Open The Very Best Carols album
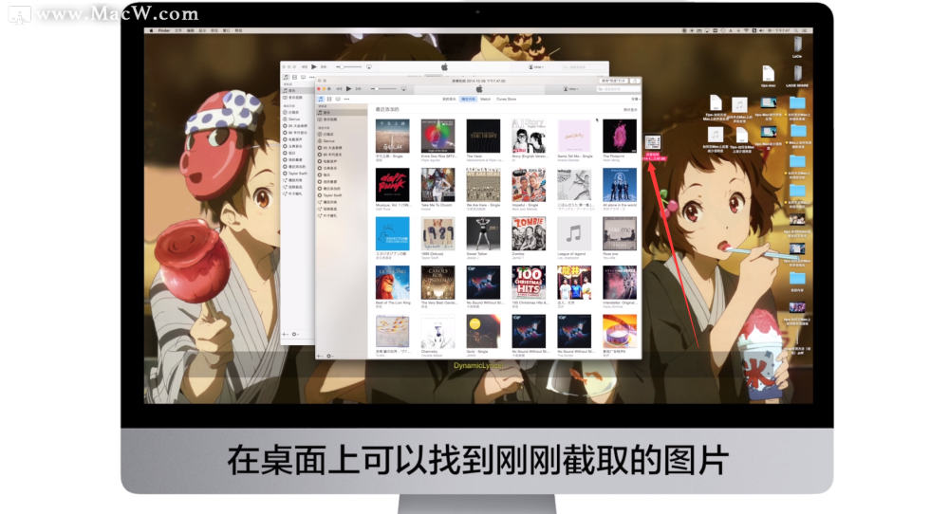 click(437, 283)
